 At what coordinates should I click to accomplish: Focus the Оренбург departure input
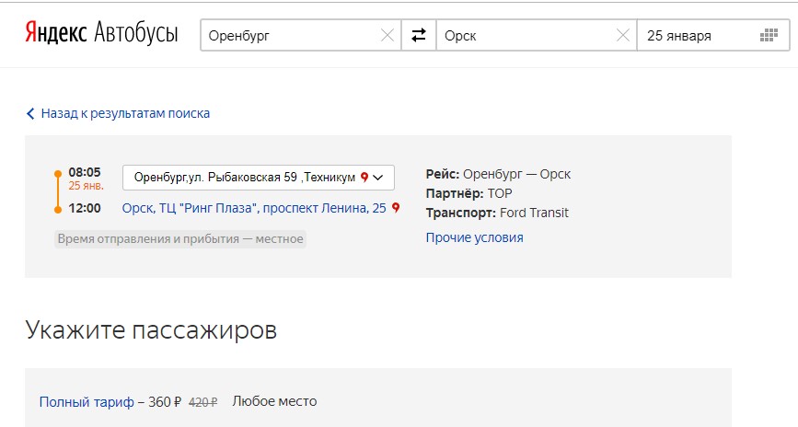coord(290,36)
